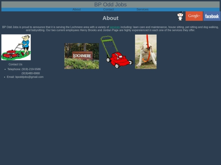Image resolution: width=221 pixels, height=165 pixels.
Task: Go to the Services nav item
Action: 142,9
